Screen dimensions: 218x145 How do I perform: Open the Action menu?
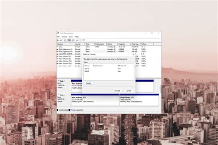pyautogui.click(x=64, y=37)
